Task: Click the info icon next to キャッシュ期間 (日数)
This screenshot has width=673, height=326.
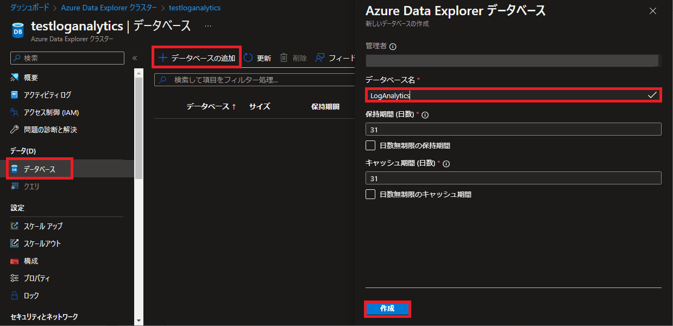Action: pos(448,163)
